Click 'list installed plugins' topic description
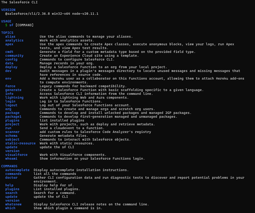The image size is (255, 213). [x=62, y=120]
